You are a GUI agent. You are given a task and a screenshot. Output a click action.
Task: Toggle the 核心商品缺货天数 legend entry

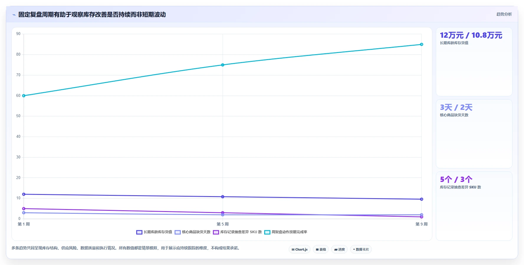click(193, 232)
